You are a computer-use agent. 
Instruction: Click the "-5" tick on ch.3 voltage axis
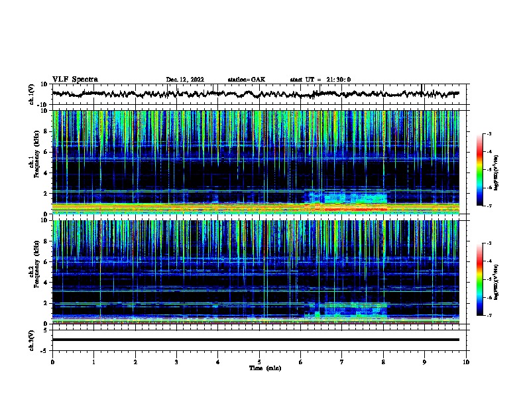pos(45,351)
